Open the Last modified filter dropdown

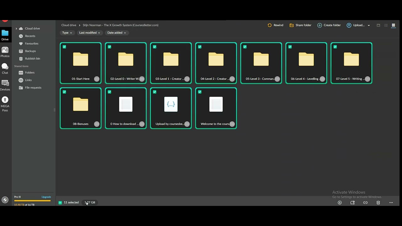click(90, 33)
